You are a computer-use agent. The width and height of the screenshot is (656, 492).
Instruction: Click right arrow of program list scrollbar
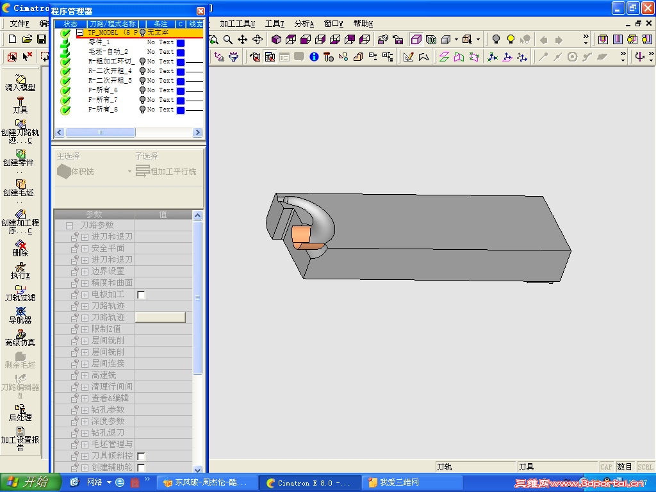tap(197, 133)
